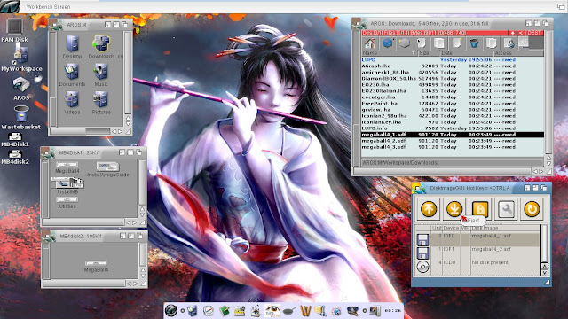Open the wrench settings in DiskImageGUI
568x319 pixels.
click(506, 209)
